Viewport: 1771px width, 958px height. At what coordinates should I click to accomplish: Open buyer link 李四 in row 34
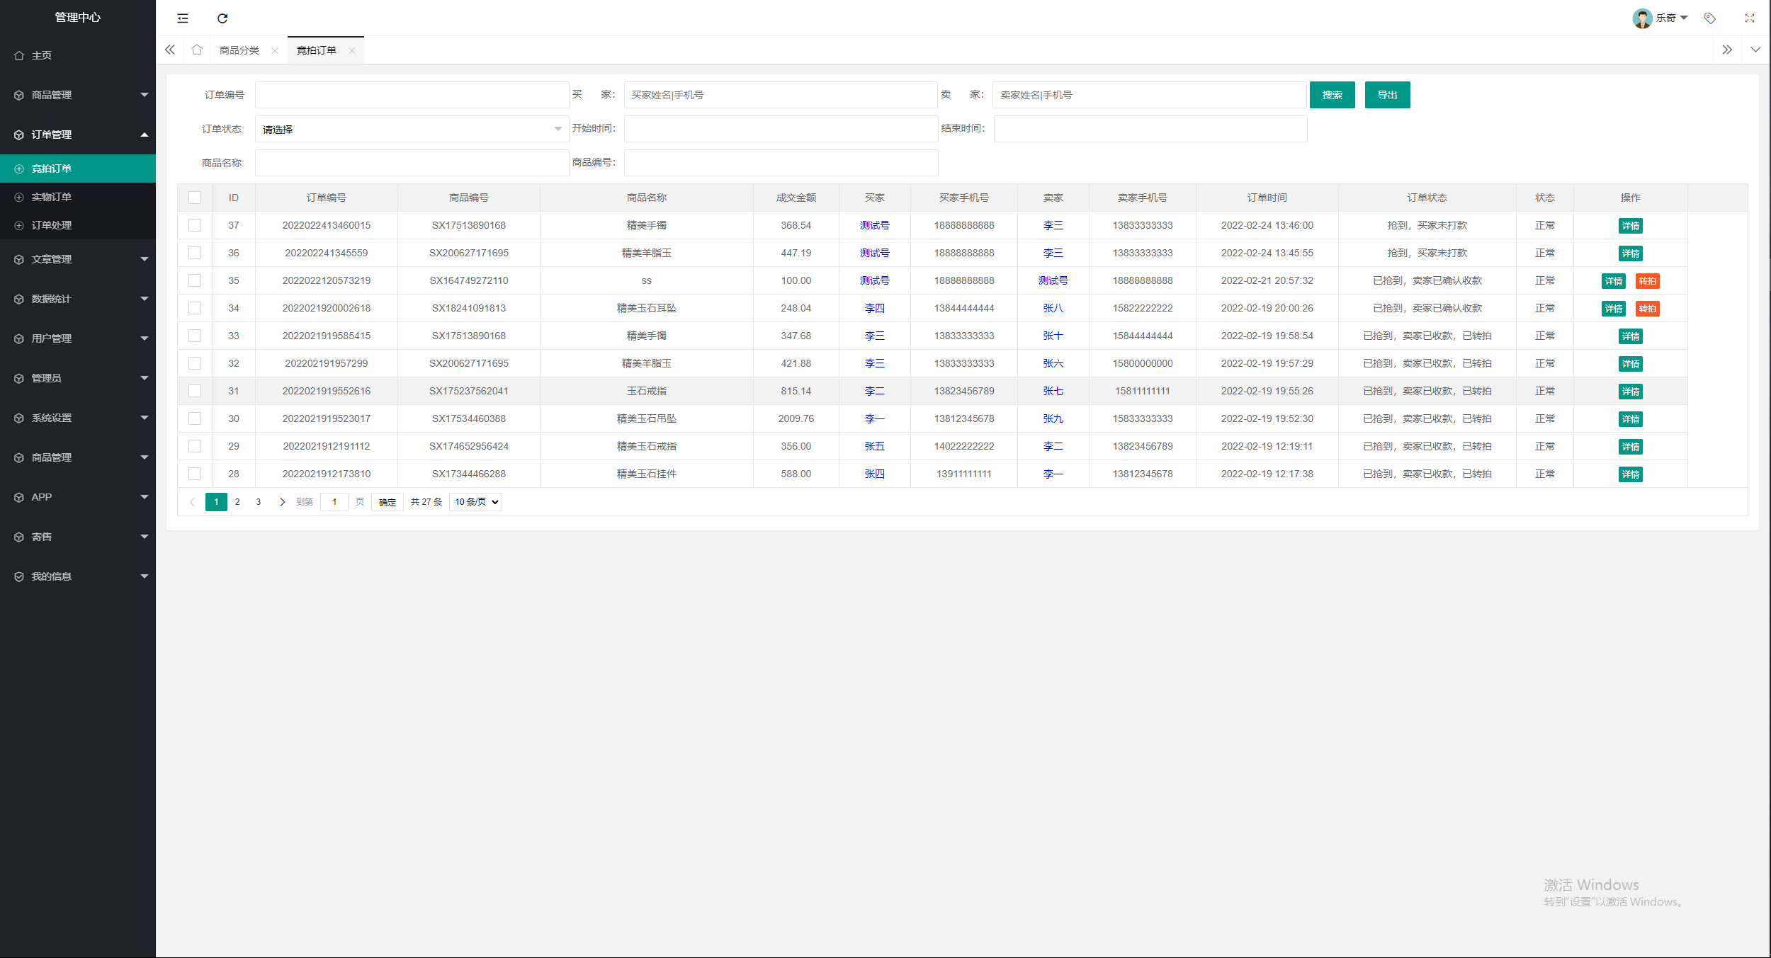[875, 308]
